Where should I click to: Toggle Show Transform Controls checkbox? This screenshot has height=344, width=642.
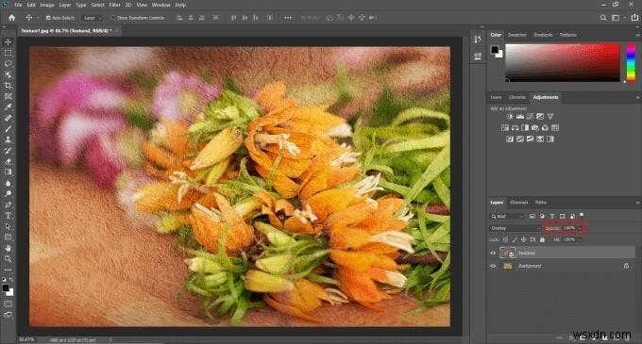click(x=113, y=18)
